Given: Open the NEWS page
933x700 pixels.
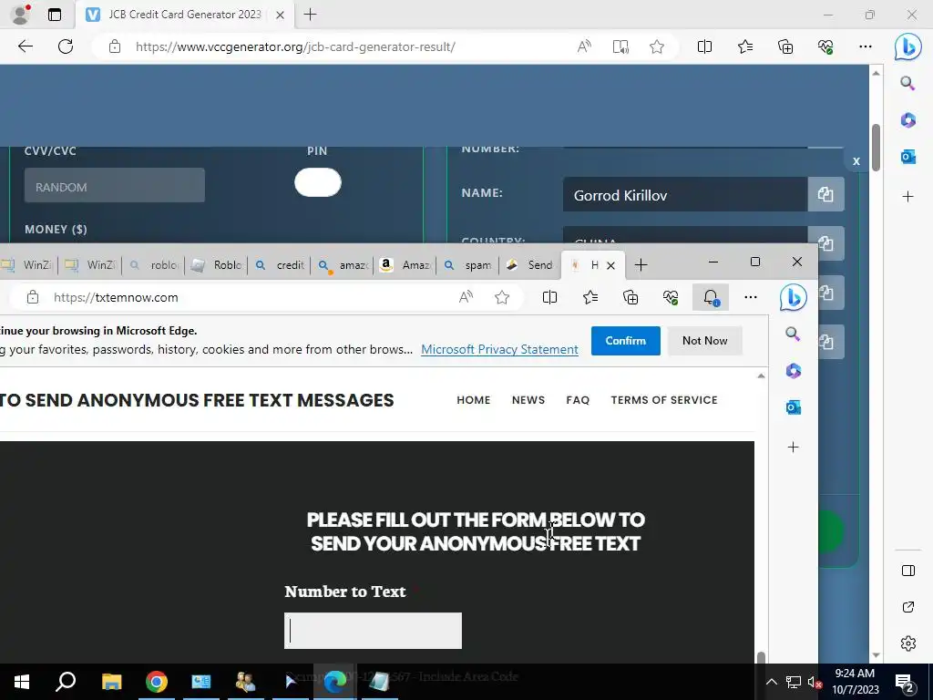Looking at the screenshot, I should point(528,400).
